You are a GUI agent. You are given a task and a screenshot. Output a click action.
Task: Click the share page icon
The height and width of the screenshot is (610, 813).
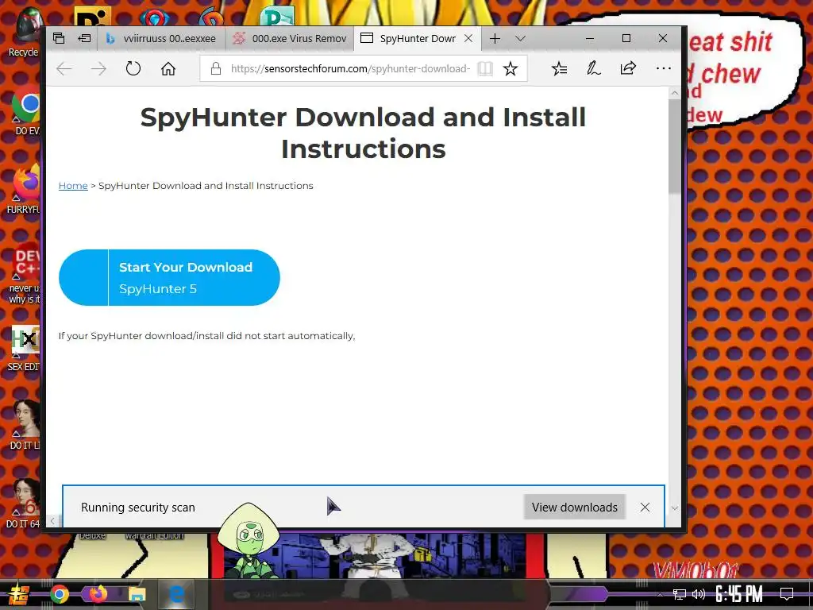[628, 68]
